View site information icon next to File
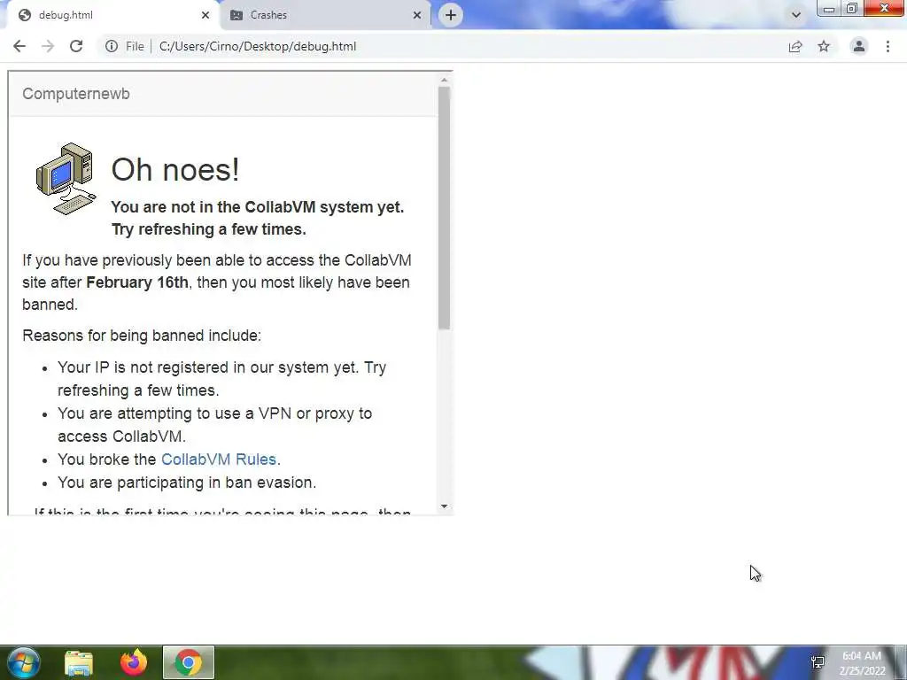 (x=112, y=46)
